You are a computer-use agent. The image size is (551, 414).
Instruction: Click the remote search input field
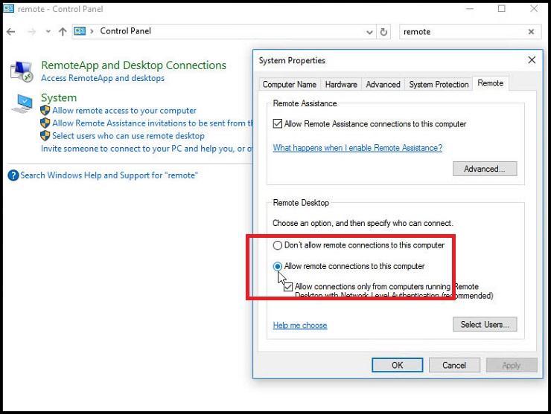[x=463, y=32]
